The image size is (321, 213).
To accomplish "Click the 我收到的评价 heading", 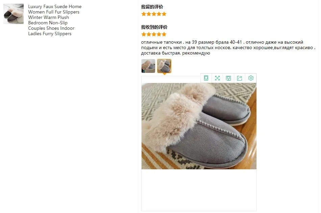I will (154, 27).
